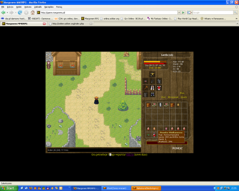Viewport: 239px width, 191px height.
Task: Open the Zakładki menu
Action: tap(38, 7)
